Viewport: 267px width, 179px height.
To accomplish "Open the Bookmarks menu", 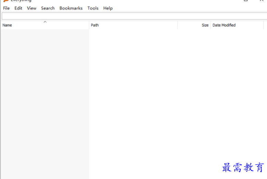I will click(71, 8).
